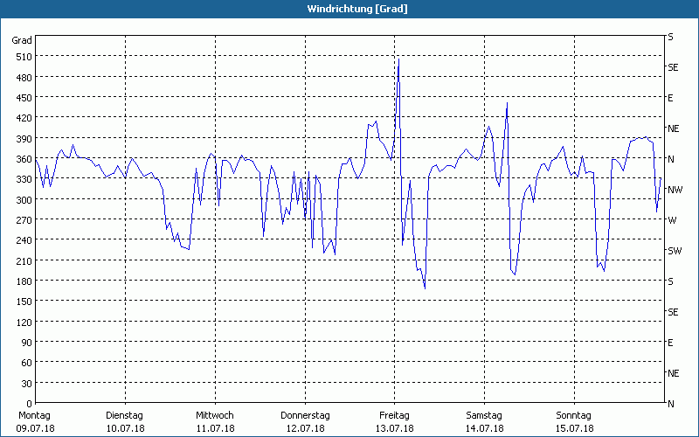This screenshot has width=699, height=437.
Task: Pick the date 13.07.18
Action: point(395,428)
